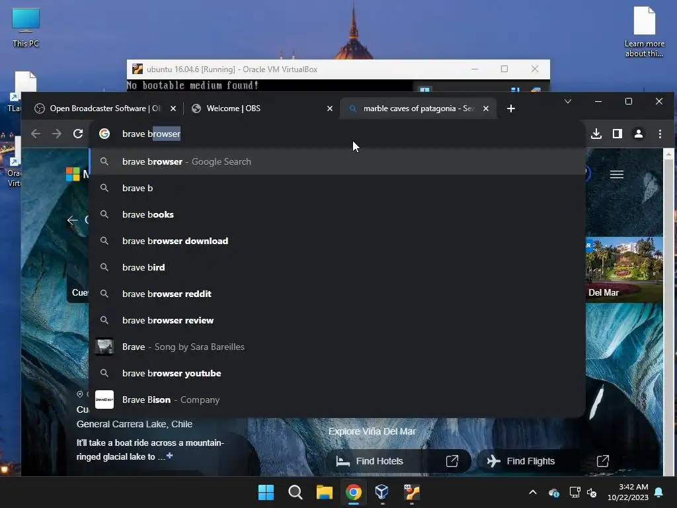Go forward with Chrome's forward arrow

[57, 134]
